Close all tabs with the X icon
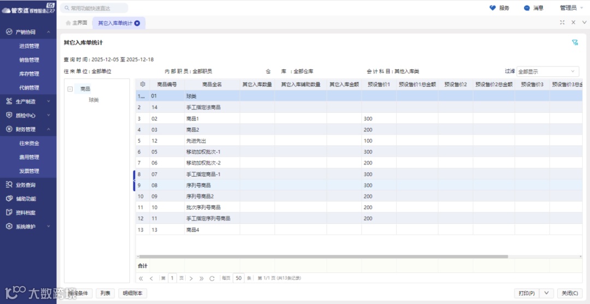590x304 pixels. point(574,22)
